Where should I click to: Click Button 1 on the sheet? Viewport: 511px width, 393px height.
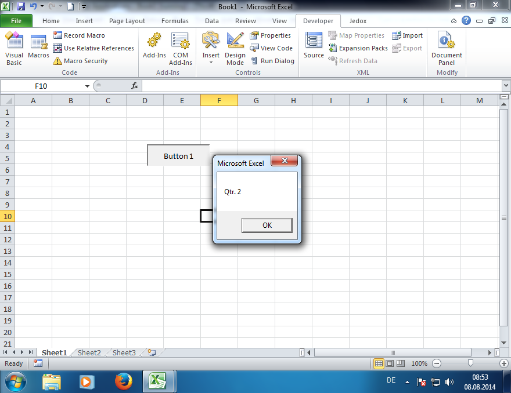[178, 156]
